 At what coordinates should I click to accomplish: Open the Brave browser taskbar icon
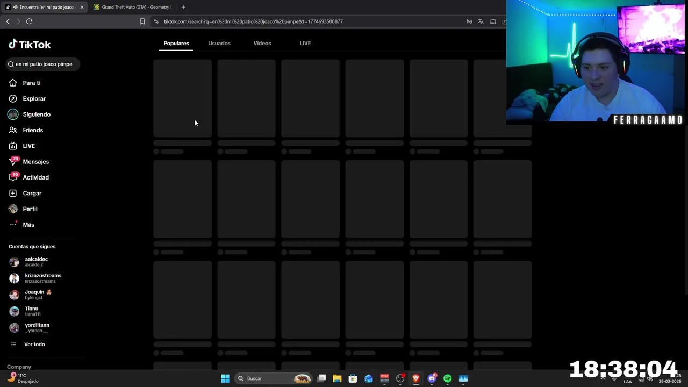click(x=416, y=378)
